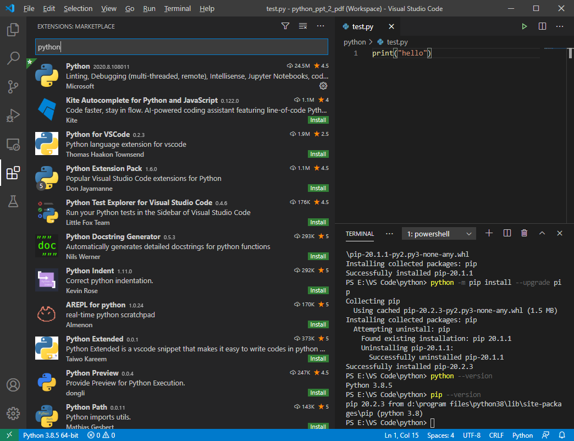574x441 pixels.
Task: Open editor more actions menu
Action: [560, 26]
